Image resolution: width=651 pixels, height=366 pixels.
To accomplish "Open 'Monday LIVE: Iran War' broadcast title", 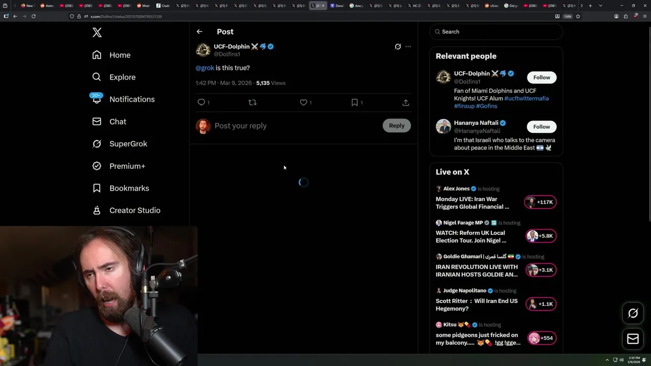I will pos(472,203).
